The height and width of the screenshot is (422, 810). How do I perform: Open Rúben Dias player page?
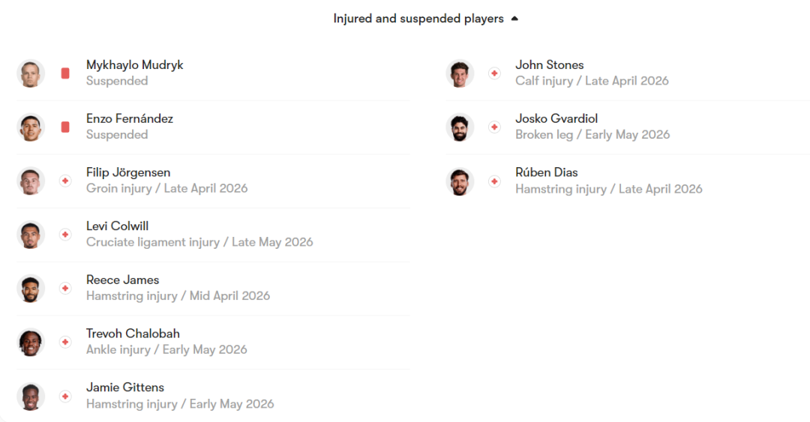coord(546,172)
